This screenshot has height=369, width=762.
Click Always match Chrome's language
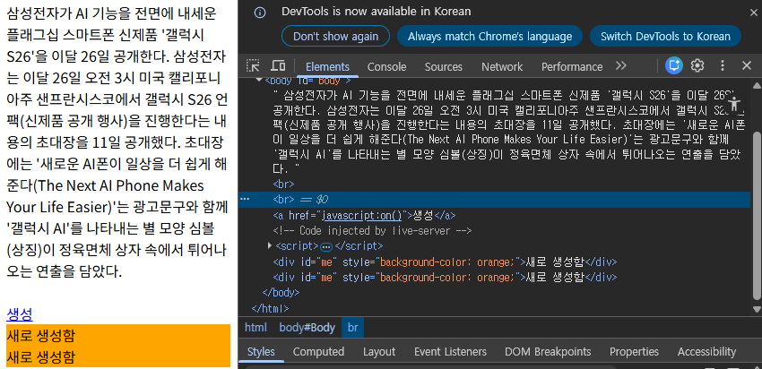pyautogui.click(x=489, y=37)
